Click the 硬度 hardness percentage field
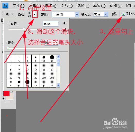The width and height of the screenshot is (135, 132). (x=51, y=43)
